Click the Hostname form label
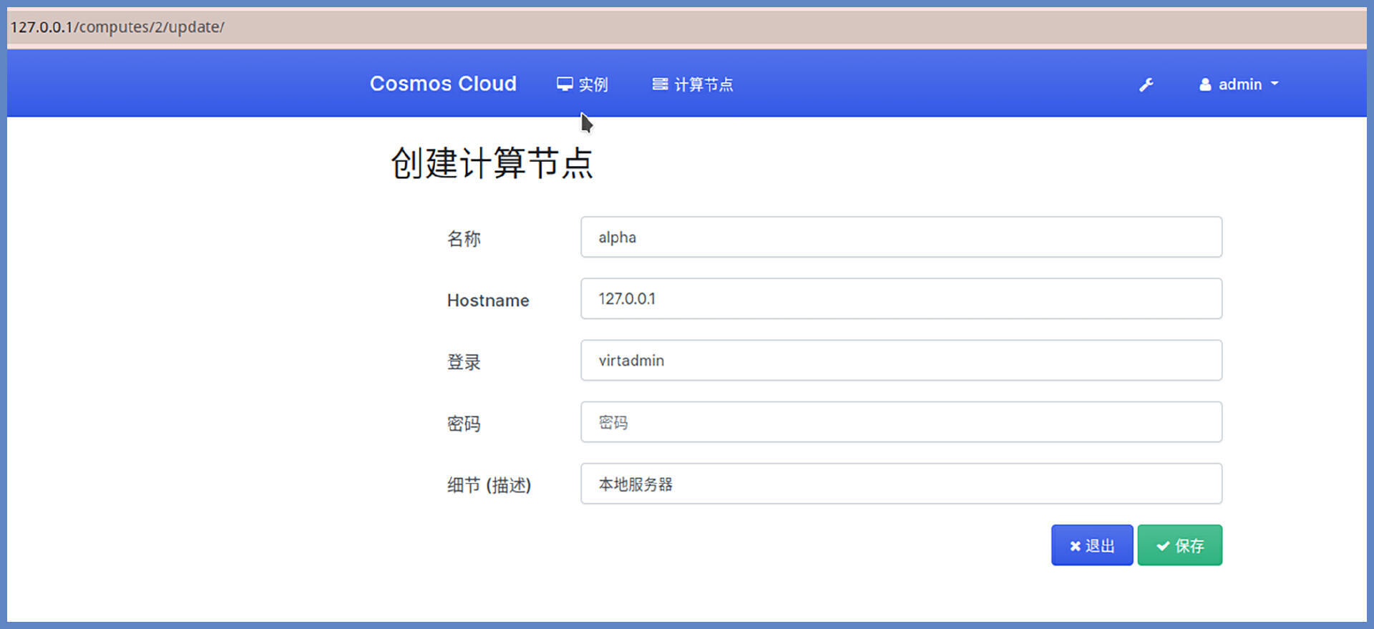The width and height of the screenshot is (1374, 629). (x=488, y=301)
